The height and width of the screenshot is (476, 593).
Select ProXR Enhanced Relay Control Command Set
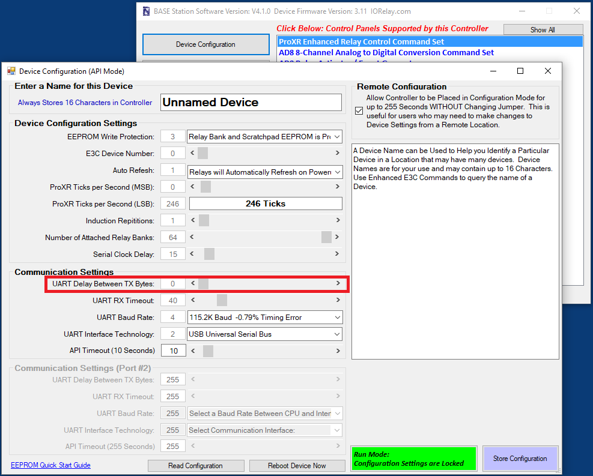(x=362, y=42)
